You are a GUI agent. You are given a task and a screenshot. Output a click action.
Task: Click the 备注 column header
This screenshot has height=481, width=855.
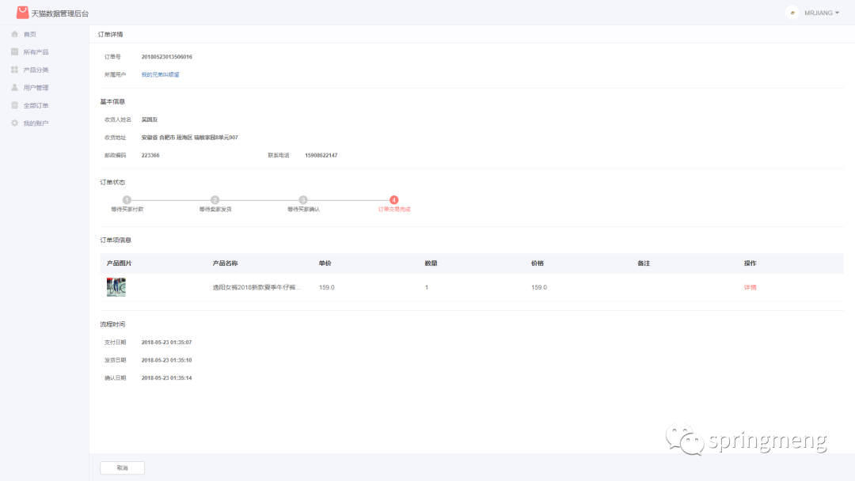click(644, 263)
